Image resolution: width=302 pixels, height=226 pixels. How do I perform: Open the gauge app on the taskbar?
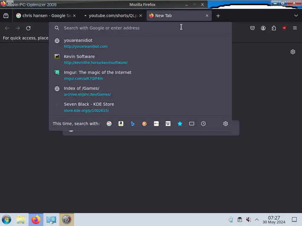click(67, 220)
